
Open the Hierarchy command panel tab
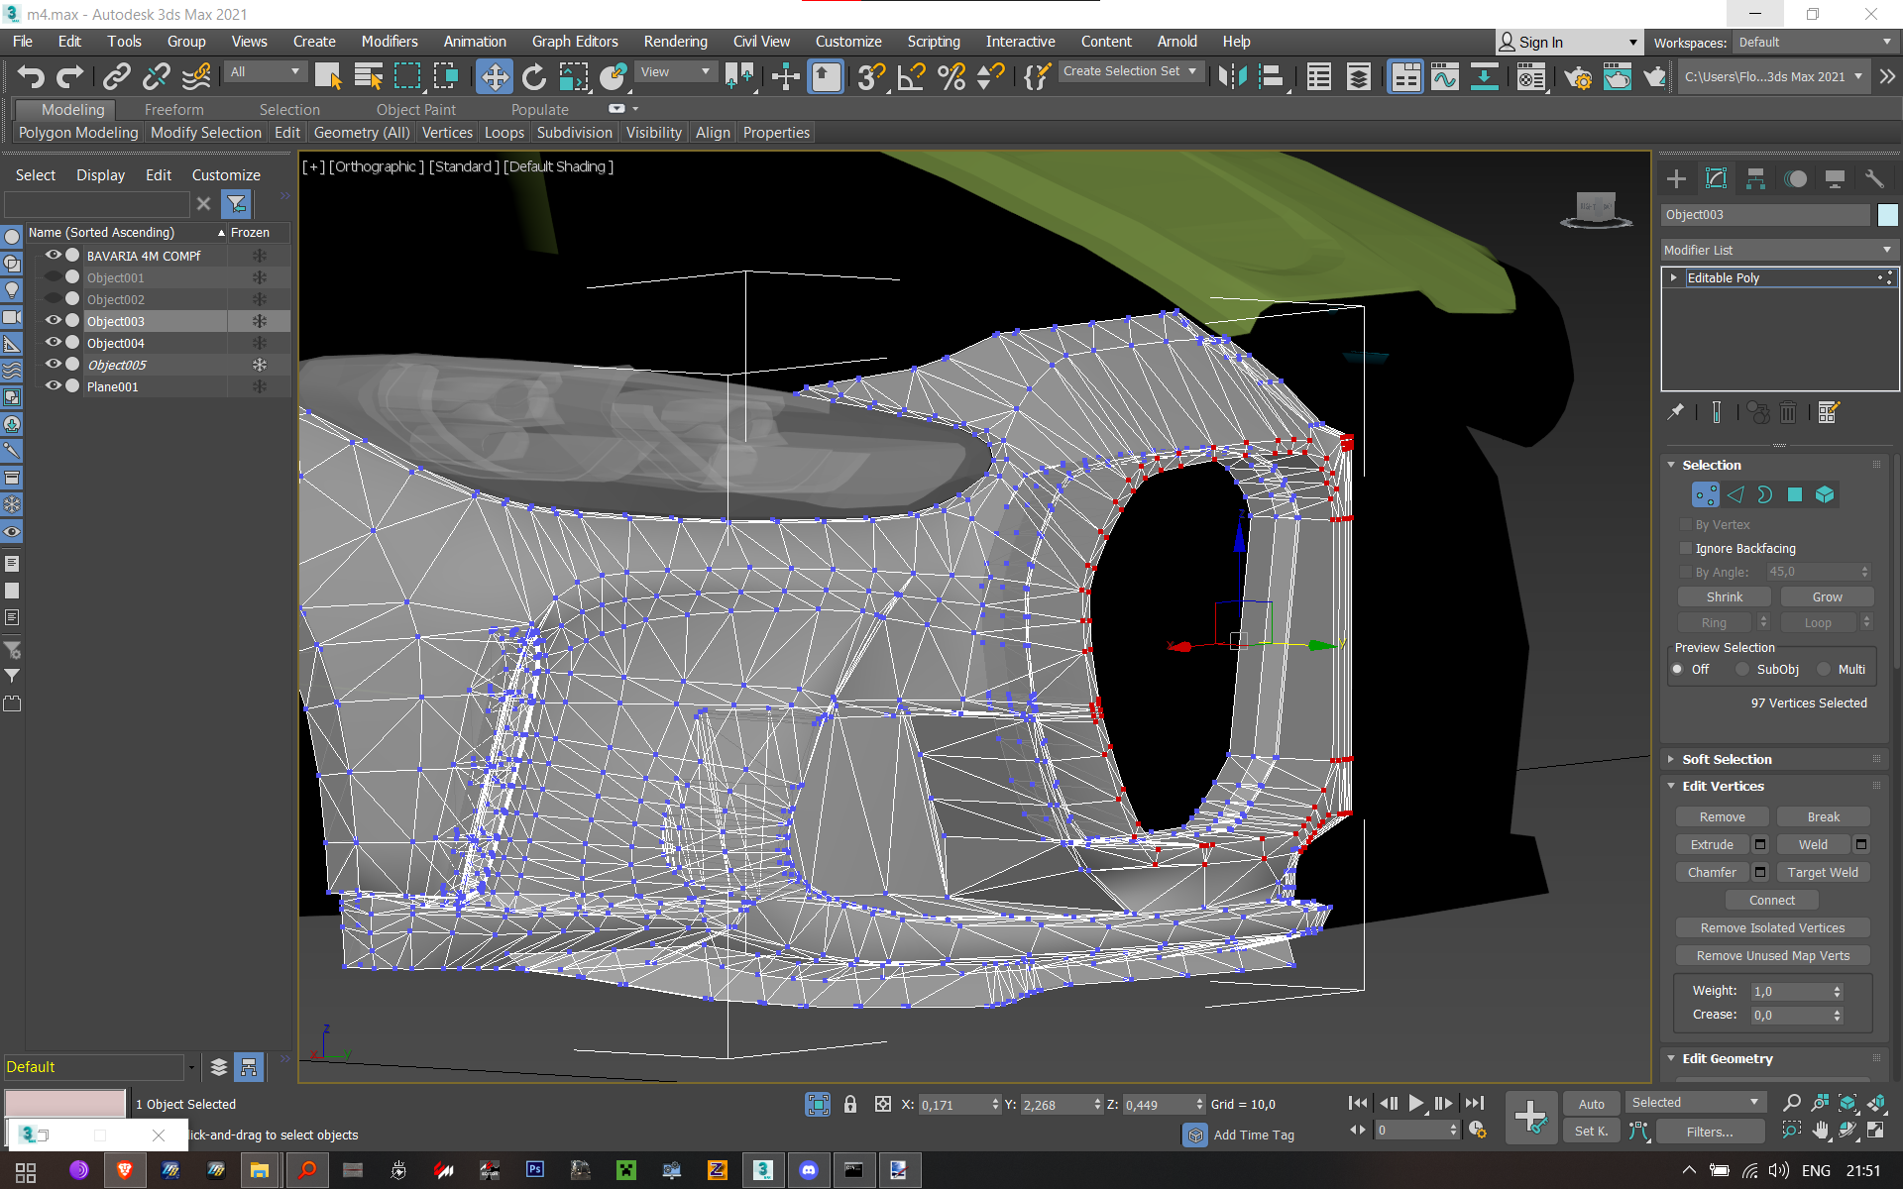point(1755,178)
